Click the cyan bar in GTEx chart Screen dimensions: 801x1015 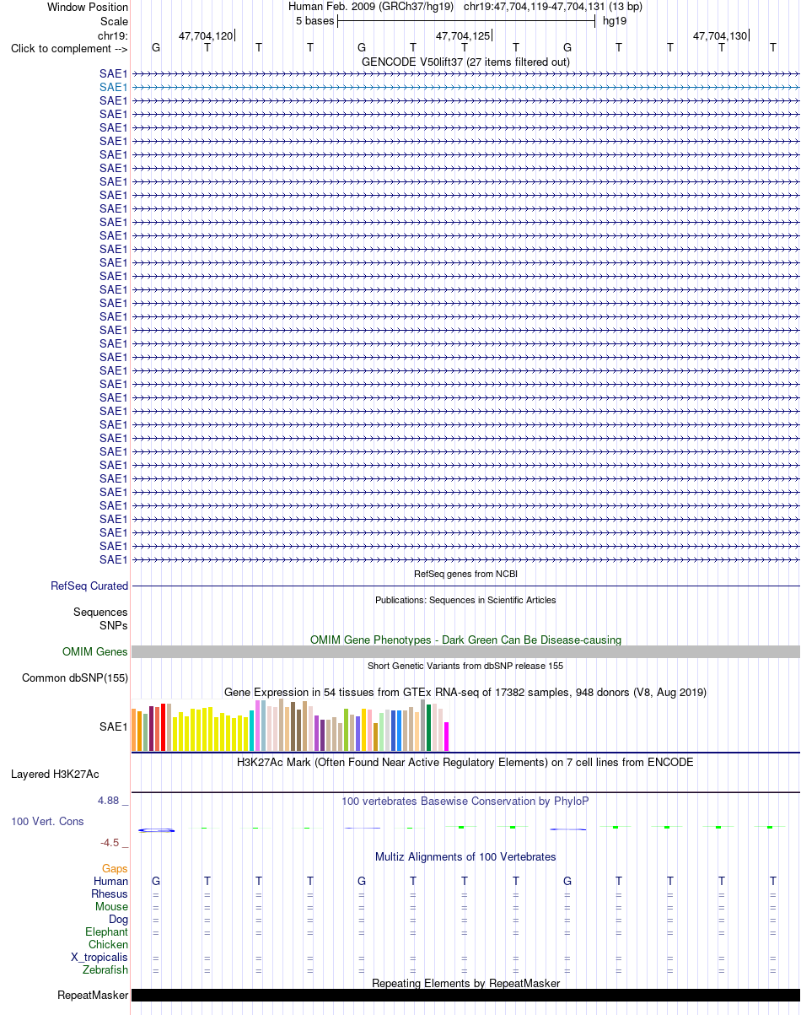click(252, 731)
